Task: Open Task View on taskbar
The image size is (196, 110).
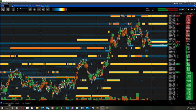Action: (x=17, y=108)
